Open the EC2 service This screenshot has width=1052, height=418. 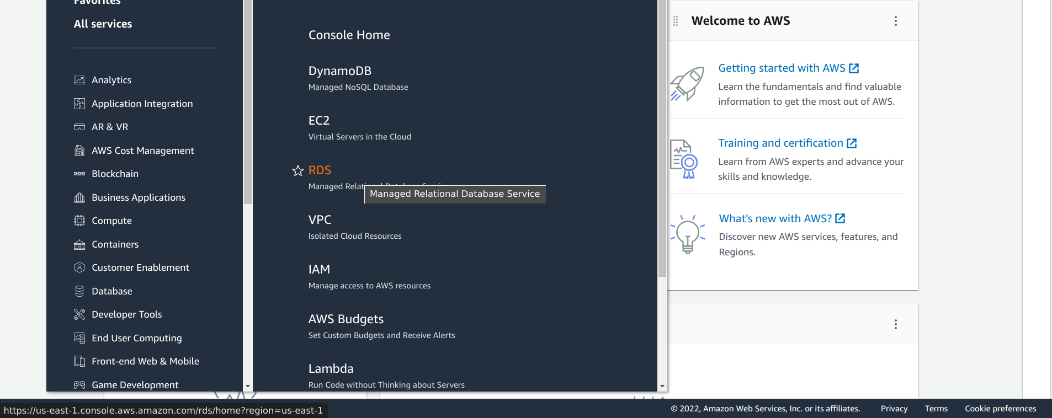pos(319,121)
